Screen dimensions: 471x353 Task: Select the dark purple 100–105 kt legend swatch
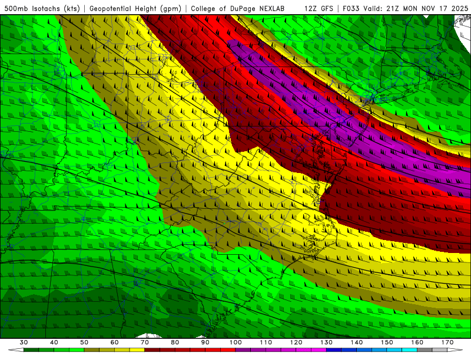[243, 350]
